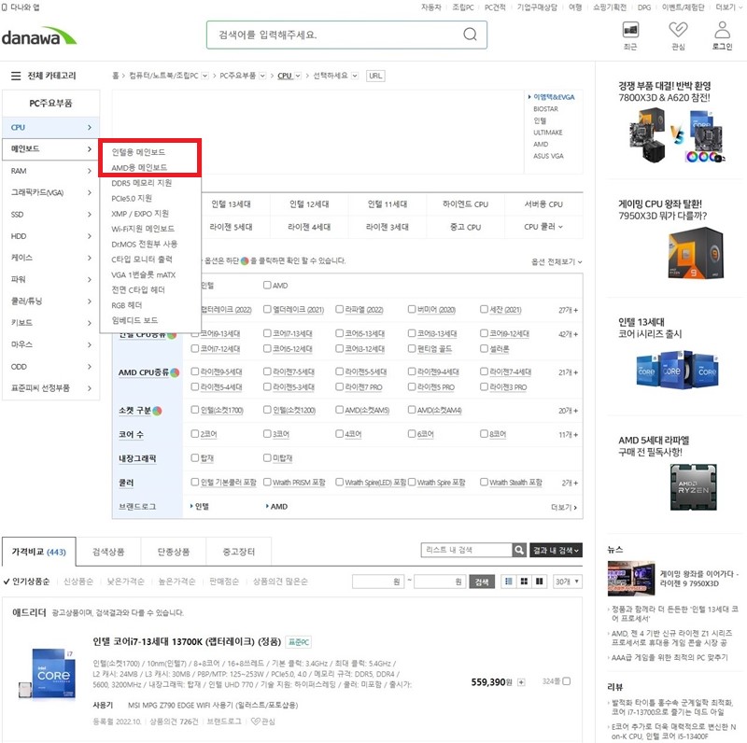Sort by 낮은가격순
This screenshot has height=743, width=747.
(x=126, y=582)
